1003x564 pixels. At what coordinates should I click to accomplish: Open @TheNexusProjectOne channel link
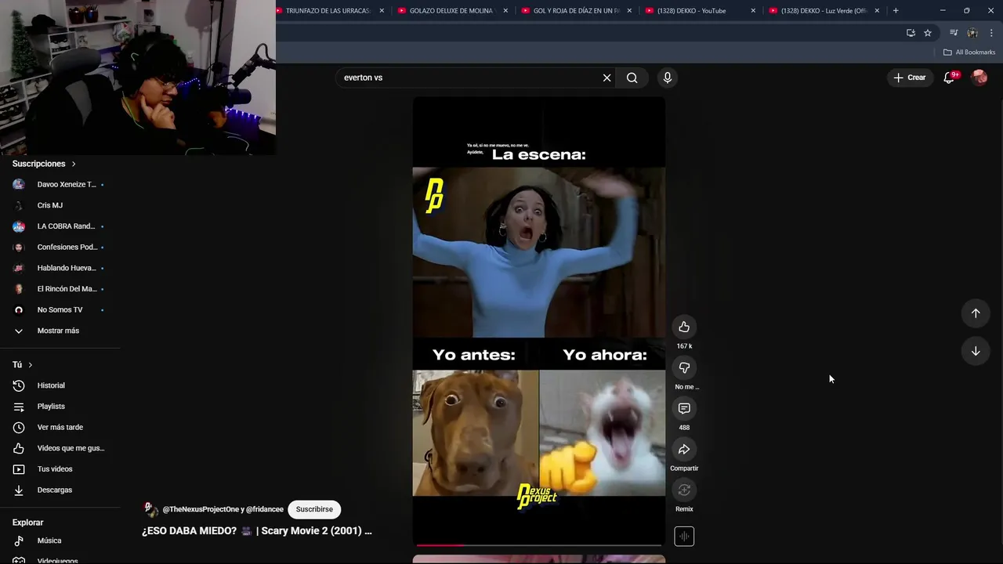click(201, 509)
